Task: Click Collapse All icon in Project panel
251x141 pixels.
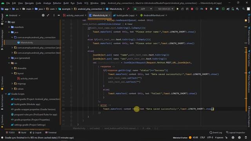Action: click(48, 15)
